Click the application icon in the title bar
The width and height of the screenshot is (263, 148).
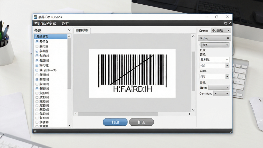click(x=35, y=17)
